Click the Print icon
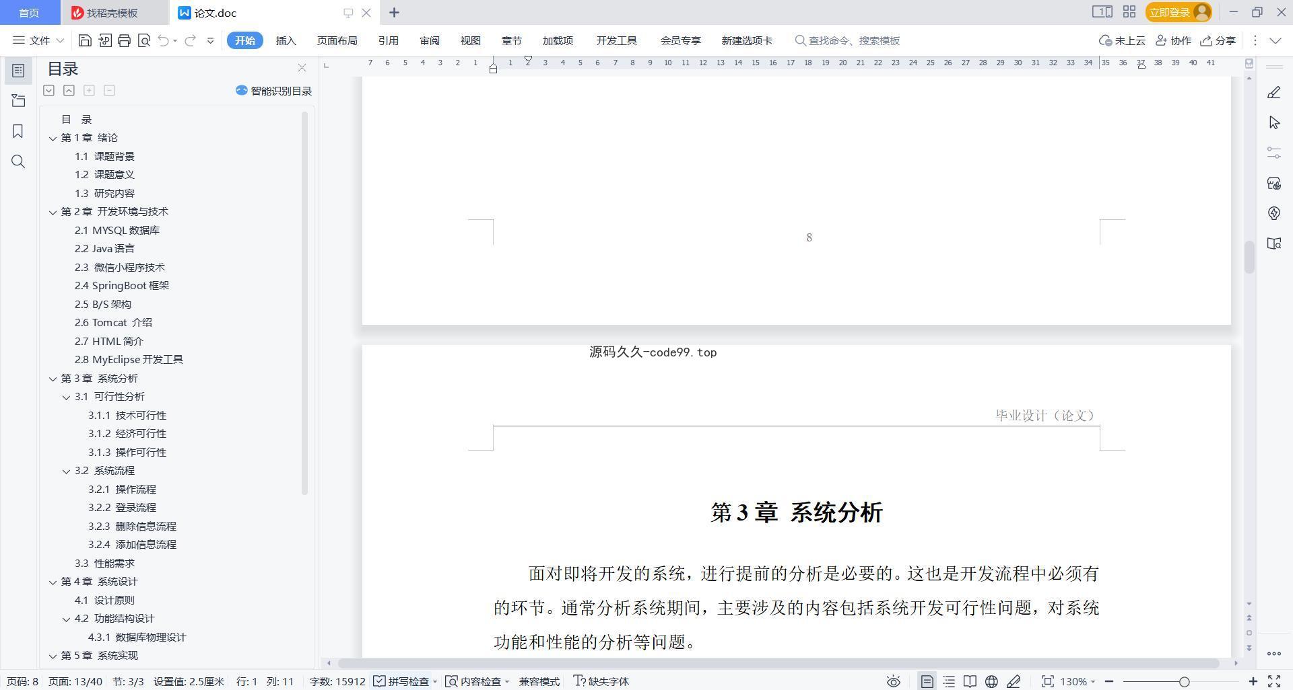This screenshot has height=690, width=1293. [x=124, y=40]
